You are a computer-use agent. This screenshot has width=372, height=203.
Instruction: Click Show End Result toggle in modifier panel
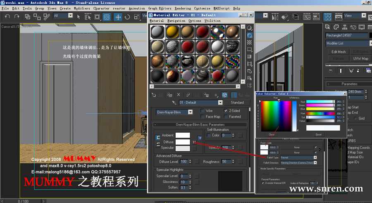pyautogui.click(x=341, y=71)
